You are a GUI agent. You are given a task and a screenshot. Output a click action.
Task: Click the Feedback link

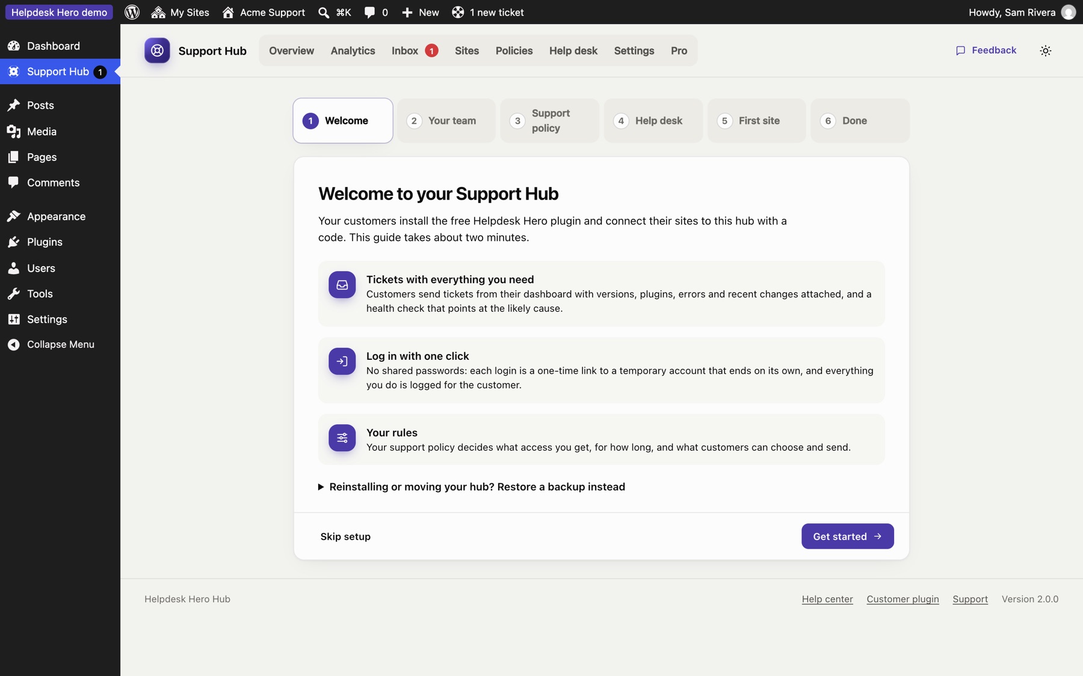click(x=986, y=50)
